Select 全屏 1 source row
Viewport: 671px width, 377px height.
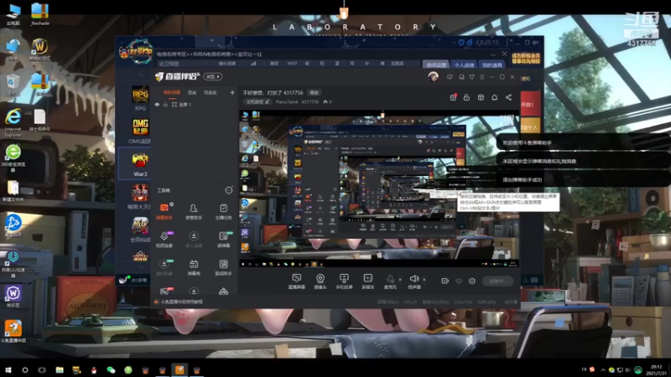point(194,104)
